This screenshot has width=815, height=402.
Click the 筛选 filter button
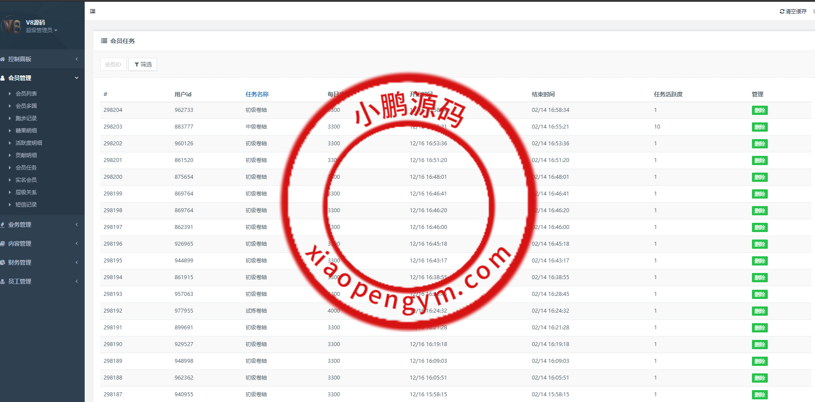tap(142, 64)
